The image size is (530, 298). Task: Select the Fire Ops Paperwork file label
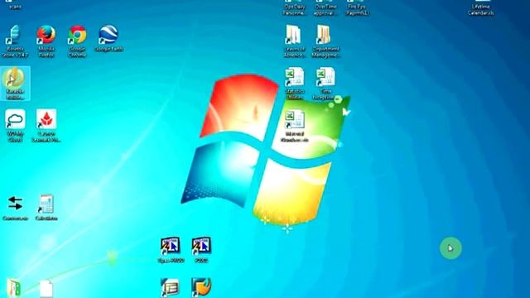click(x=357, y=10)
